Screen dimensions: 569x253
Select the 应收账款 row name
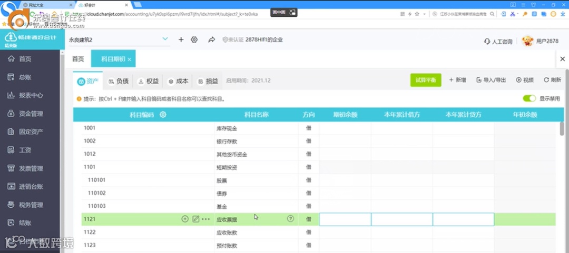tap(227, 232)
